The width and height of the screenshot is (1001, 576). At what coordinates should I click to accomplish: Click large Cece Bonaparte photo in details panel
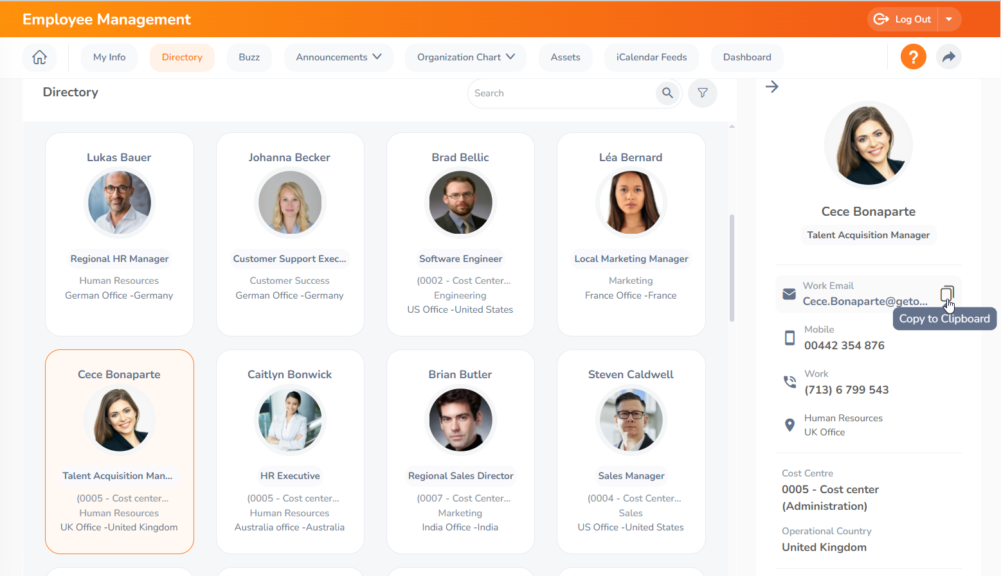[x=869, y=144]
